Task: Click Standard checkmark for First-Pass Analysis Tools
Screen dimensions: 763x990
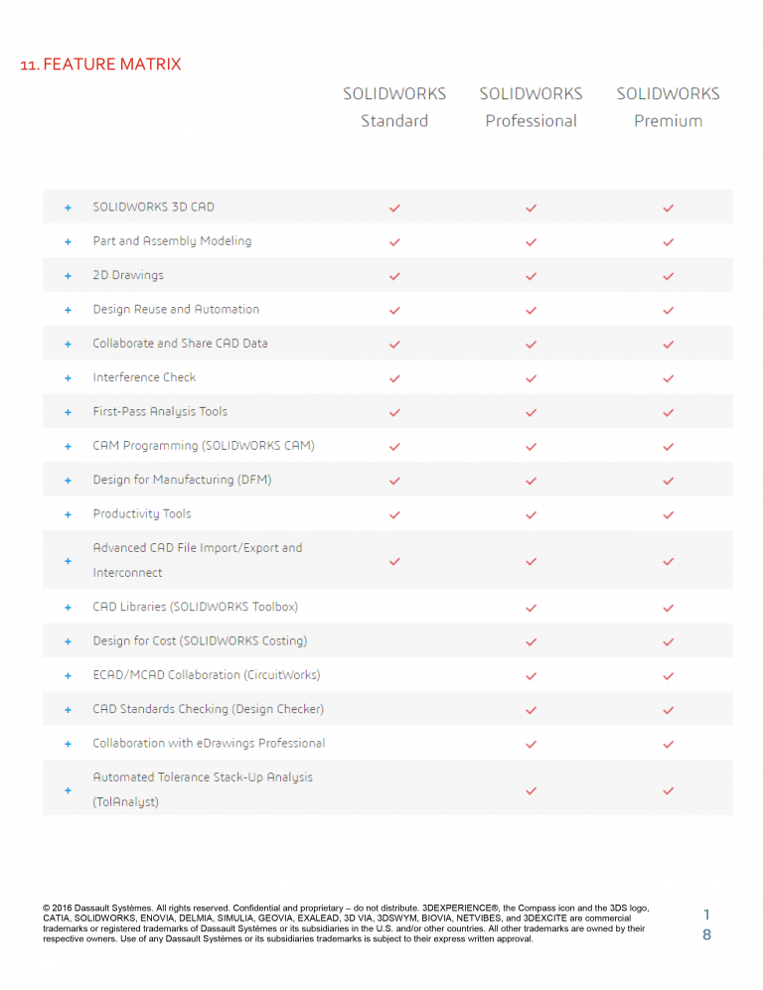Action: [394, 412]
